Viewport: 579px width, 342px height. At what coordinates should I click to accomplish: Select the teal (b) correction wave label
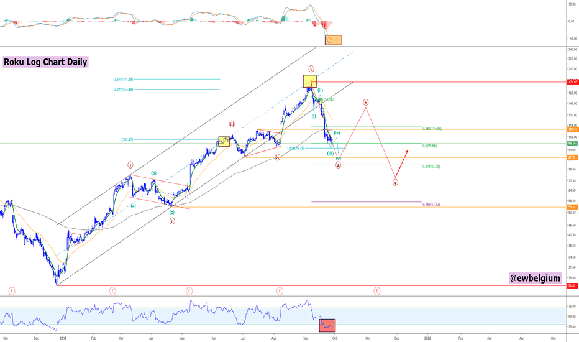(153, 173)
